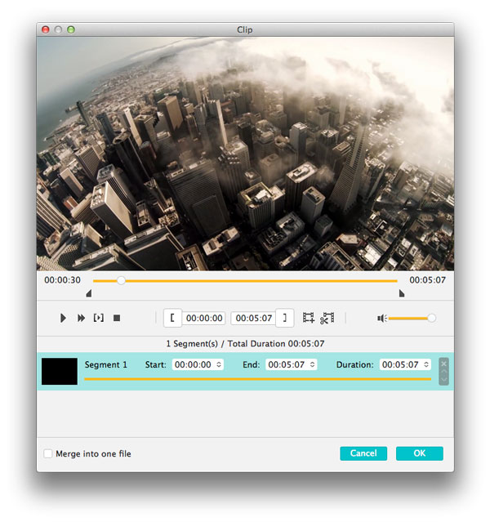Screen dimensions: 490x522
Task: Confirm with the OK button
Action: pos(420,453)
